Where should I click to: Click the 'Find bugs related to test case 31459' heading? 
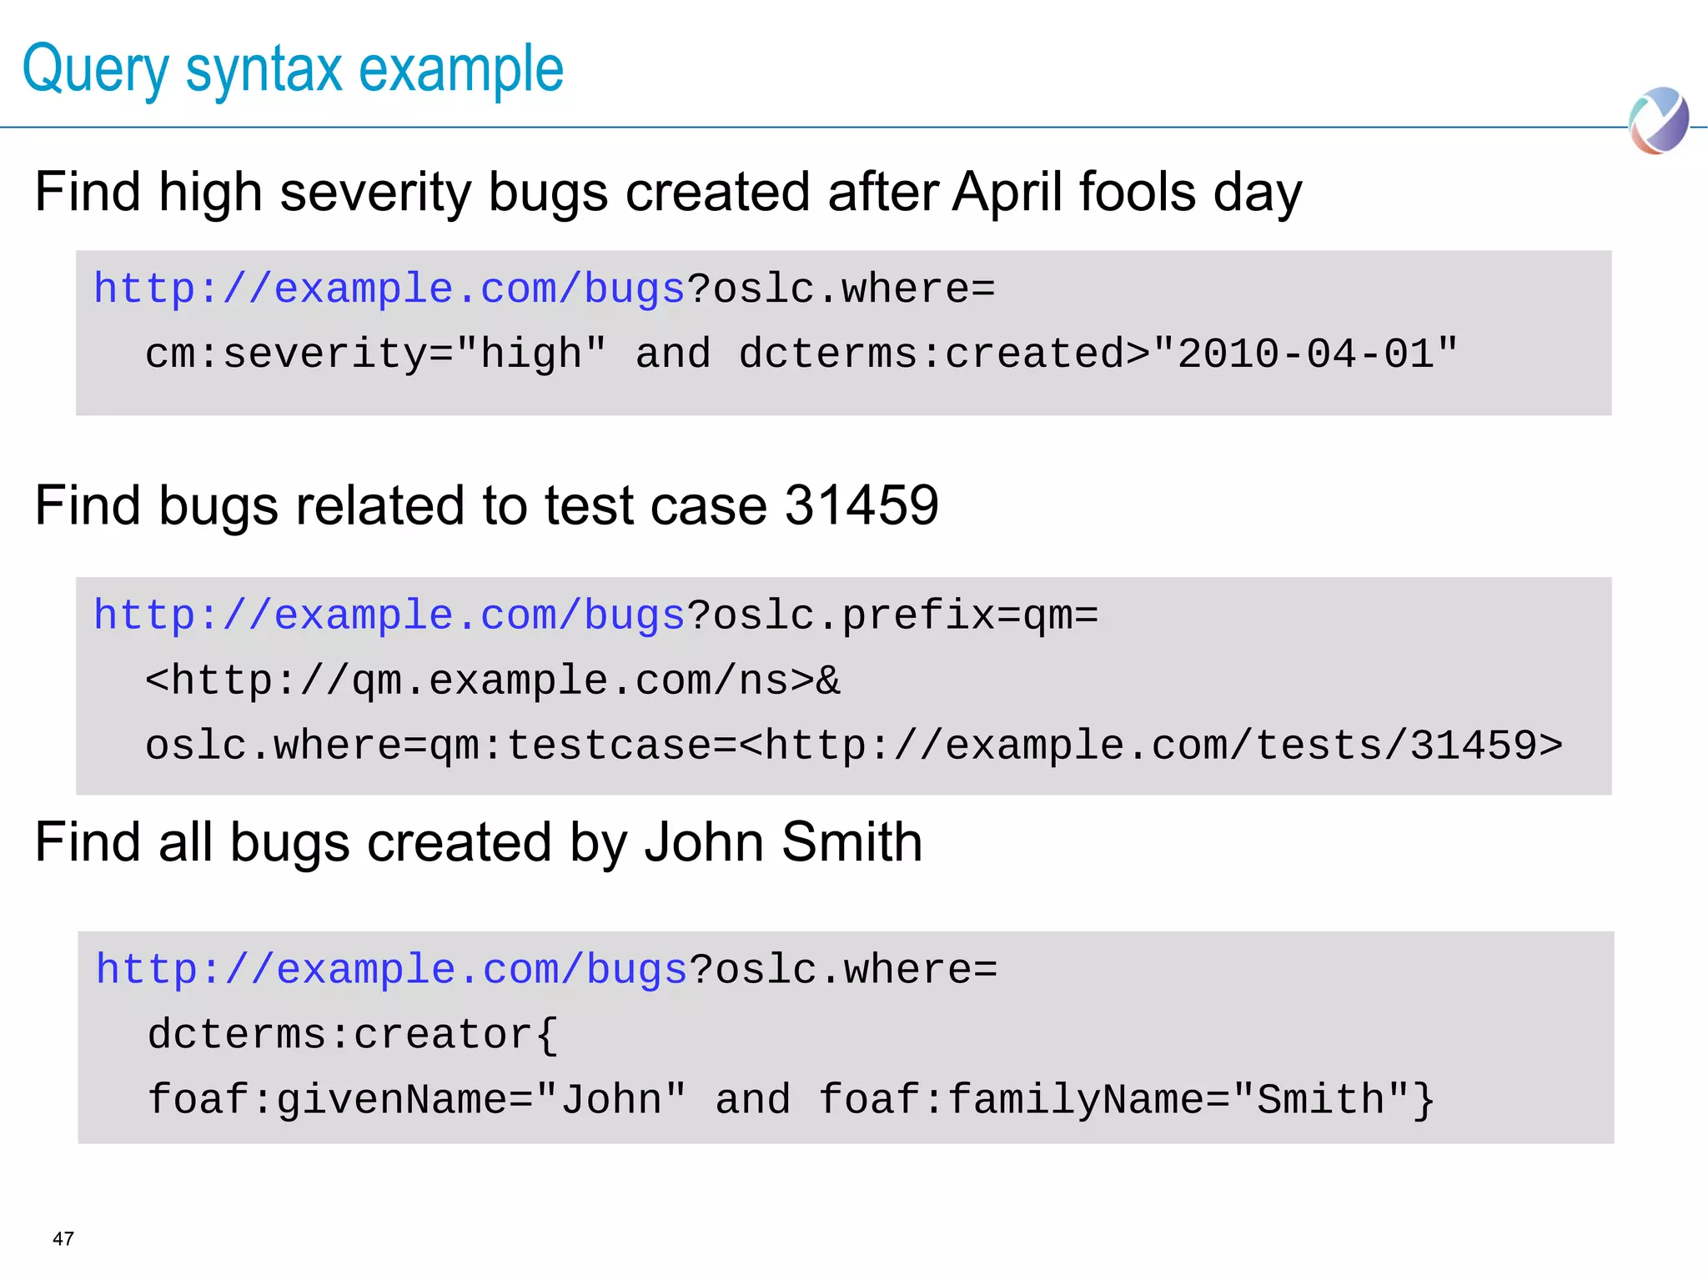[x=486, y=505]
